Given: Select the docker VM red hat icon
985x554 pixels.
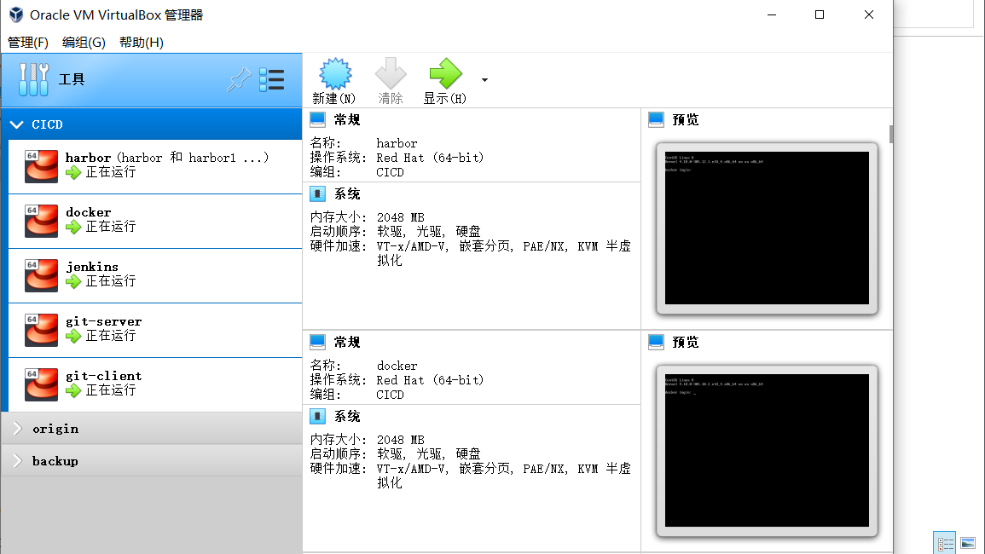Looking at the screenshot, I should click(x=41, y=221).
